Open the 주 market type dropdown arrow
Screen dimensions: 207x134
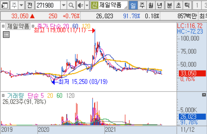click(x=21, y=5)
